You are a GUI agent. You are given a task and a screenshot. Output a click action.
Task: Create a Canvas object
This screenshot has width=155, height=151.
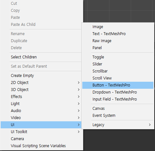click(x=118, y=109)
